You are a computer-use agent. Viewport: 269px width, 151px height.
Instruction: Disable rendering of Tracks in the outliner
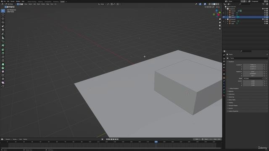[x=267, y=17]
